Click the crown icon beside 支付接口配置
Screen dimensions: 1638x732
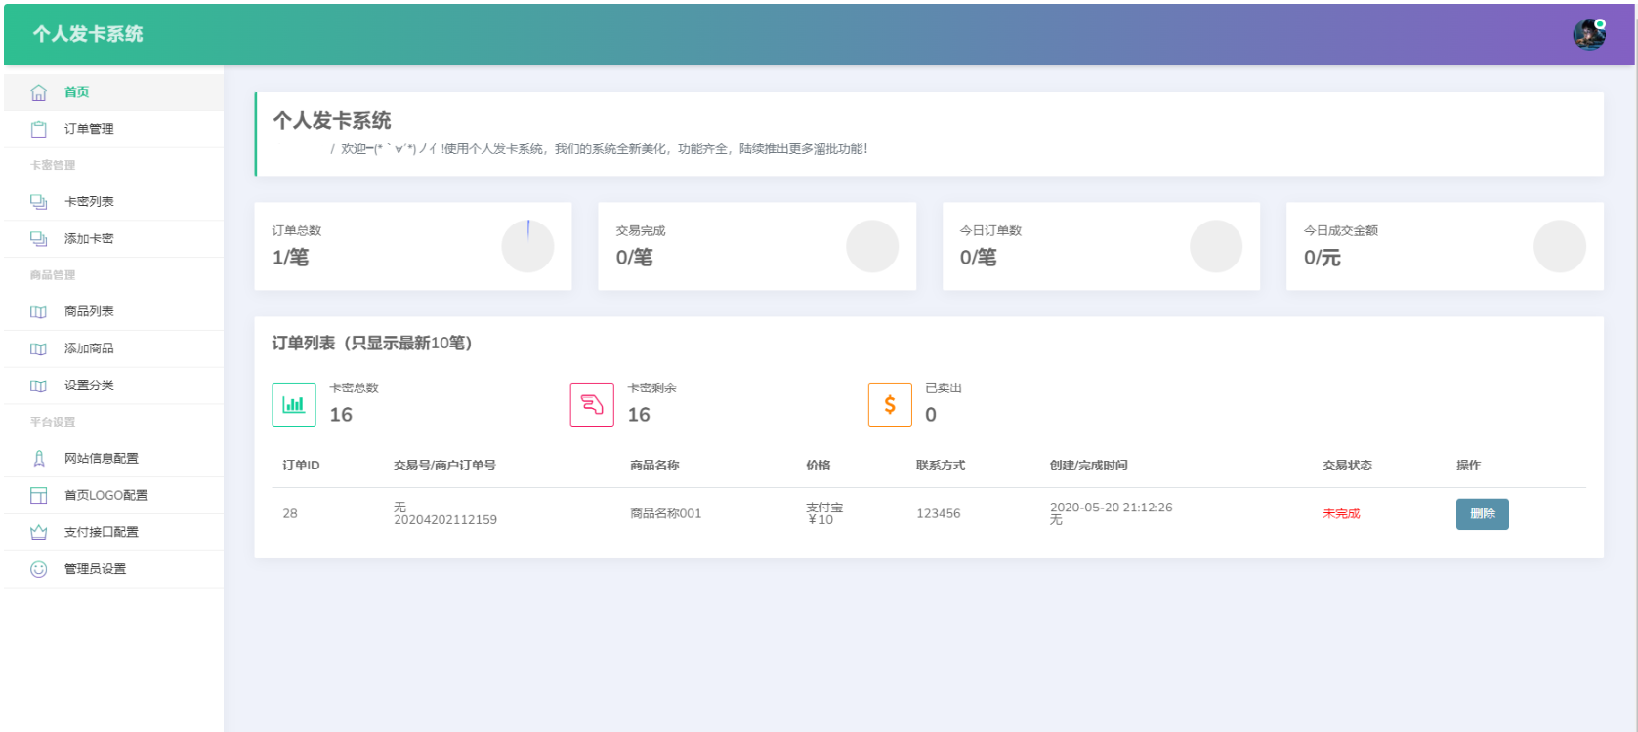[x=38, y=532]
